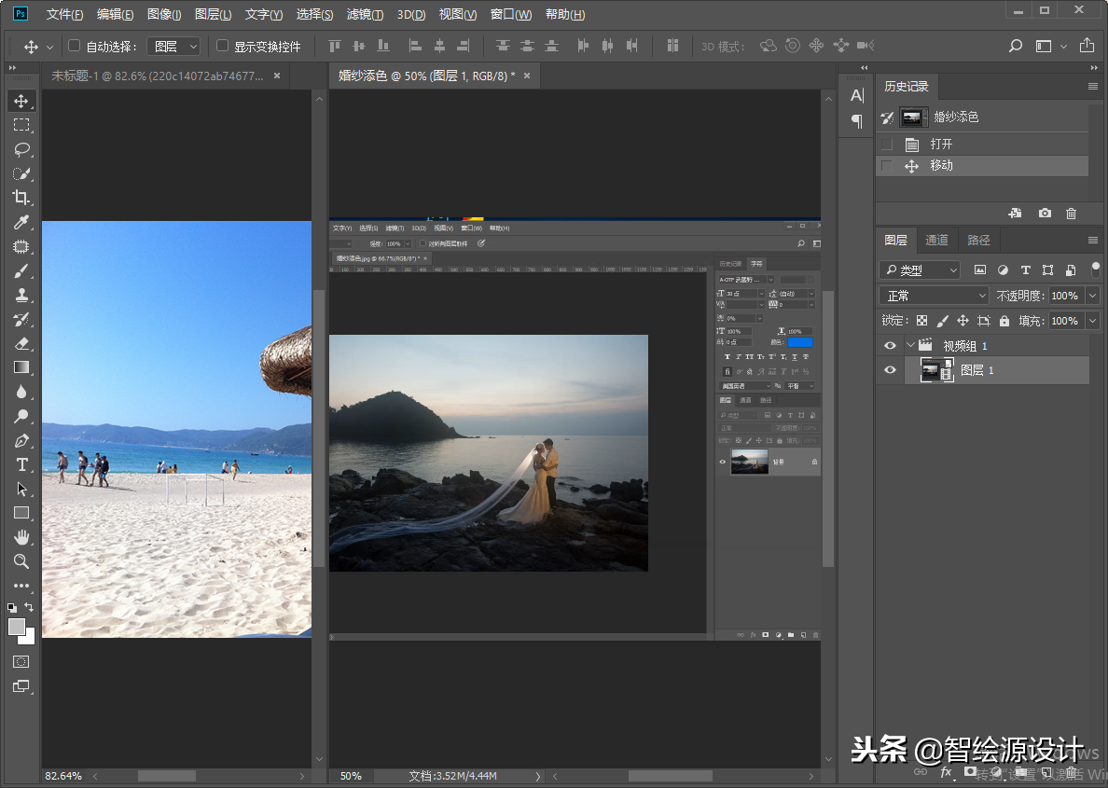
Task: Select the 打开 history state
Action: (941, 145)
